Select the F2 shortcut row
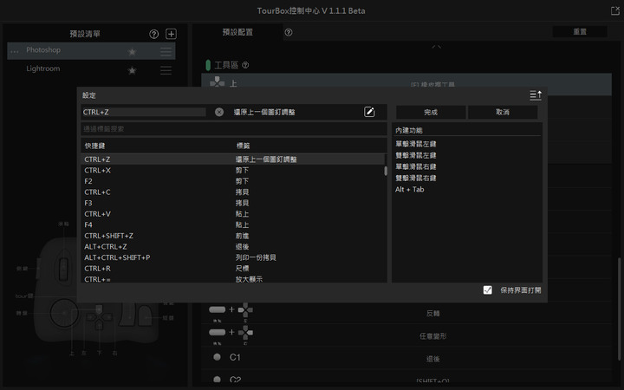Image resolution: width=624 pixels, height=390 pixels. coord(233,181)
